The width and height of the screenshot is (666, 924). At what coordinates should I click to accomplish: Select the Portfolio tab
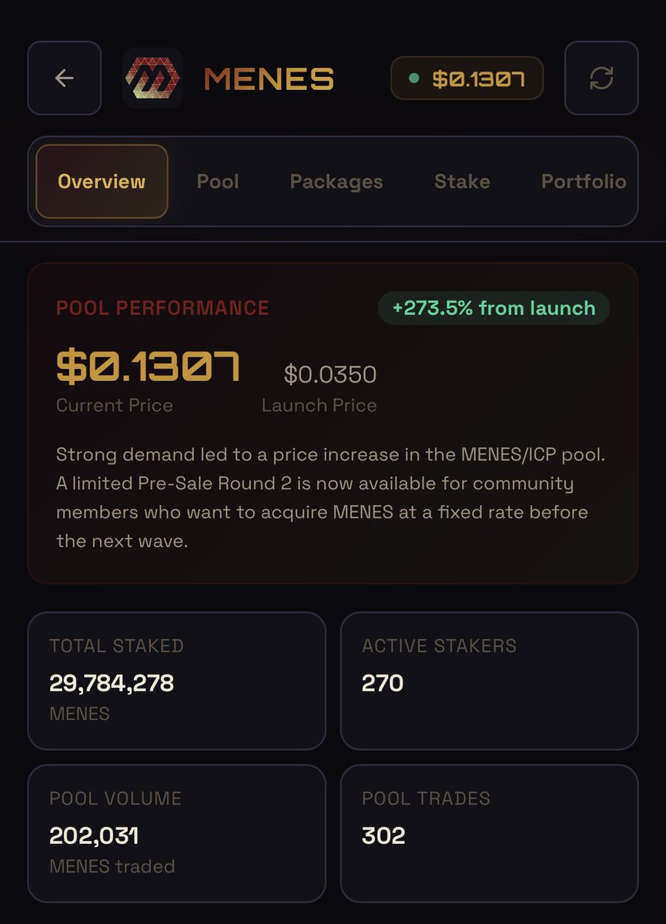click(x=583, y=182)
